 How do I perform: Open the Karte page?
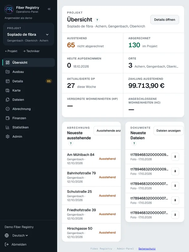click(x=29, y=90)
